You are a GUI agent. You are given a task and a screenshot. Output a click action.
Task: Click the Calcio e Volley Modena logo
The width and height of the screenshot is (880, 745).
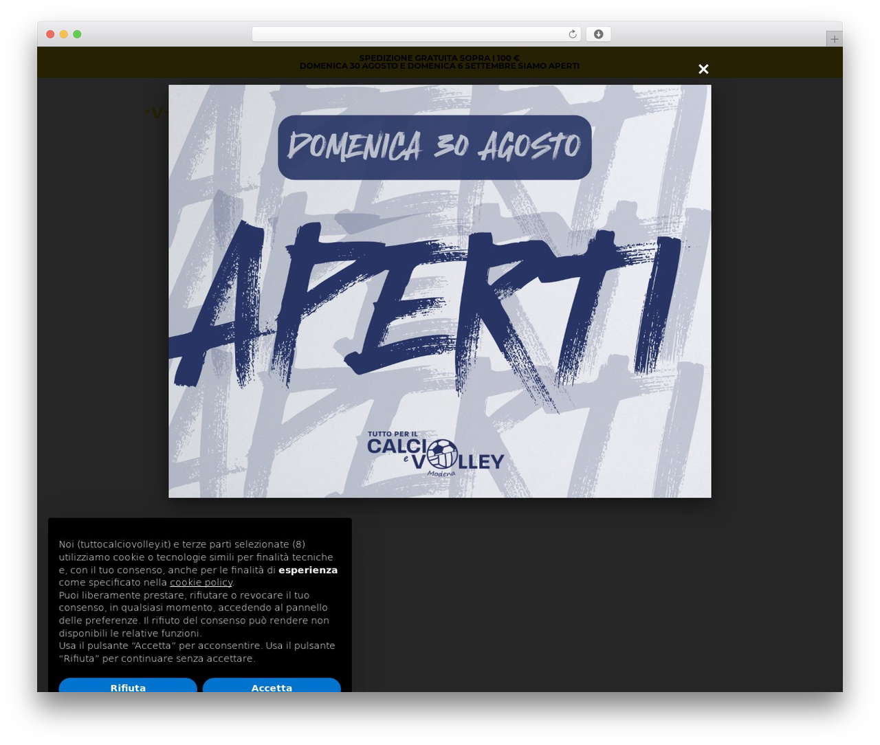[x=436, y=455]
